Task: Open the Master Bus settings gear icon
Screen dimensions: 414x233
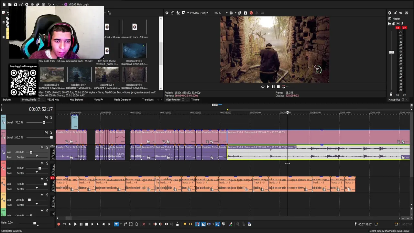Action: [x=389, y=13]
